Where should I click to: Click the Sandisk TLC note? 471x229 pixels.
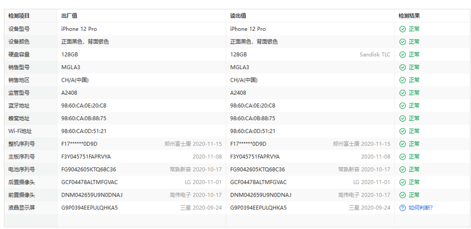375,54
